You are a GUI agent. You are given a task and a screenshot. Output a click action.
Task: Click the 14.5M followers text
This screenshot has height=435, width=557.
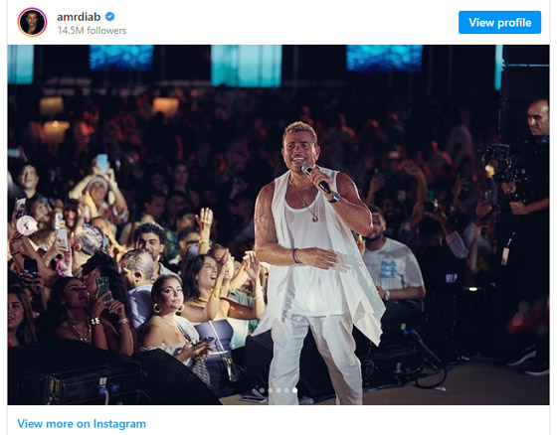92,31
